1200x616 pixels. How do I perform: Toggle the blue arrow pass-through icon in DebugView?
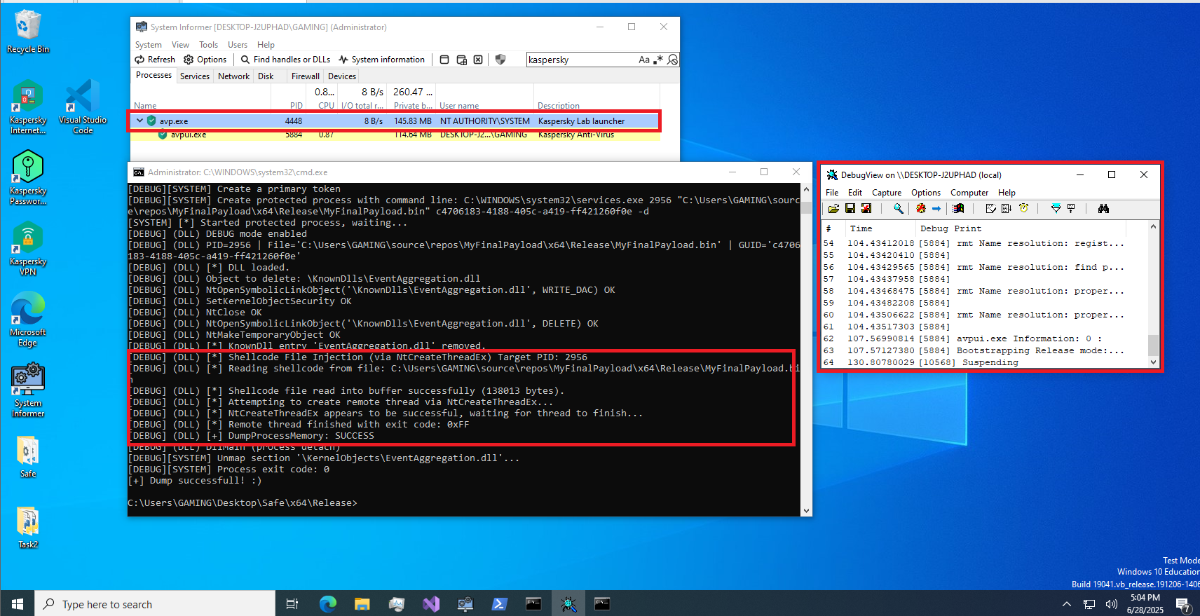click(x=936, y=209)
